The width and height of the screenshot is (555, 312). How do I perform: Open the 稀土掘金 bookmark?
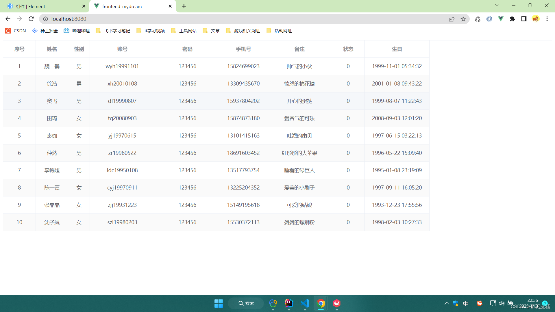pos(45,31)
